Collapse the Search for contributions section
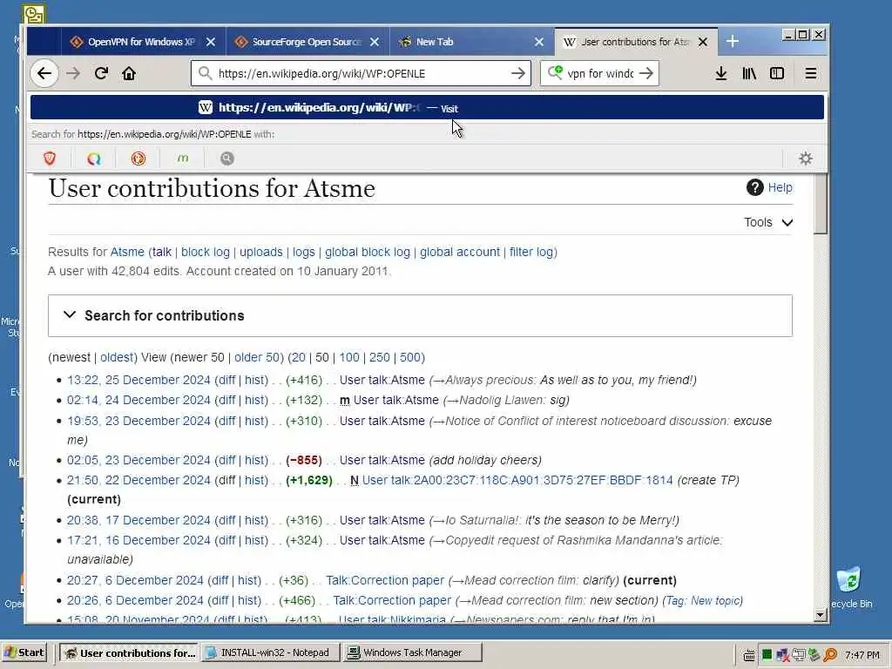Image resolution: width=892 pixels, height=669 pixels. 420,315
